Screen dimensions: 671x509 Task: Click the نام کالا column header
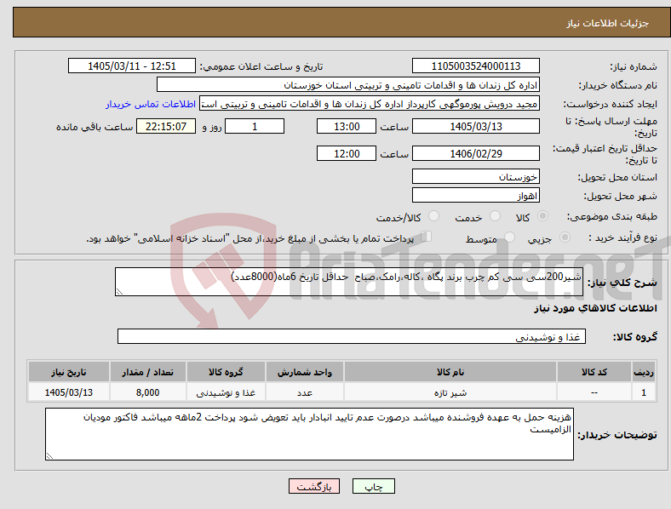tap(450, 372)
